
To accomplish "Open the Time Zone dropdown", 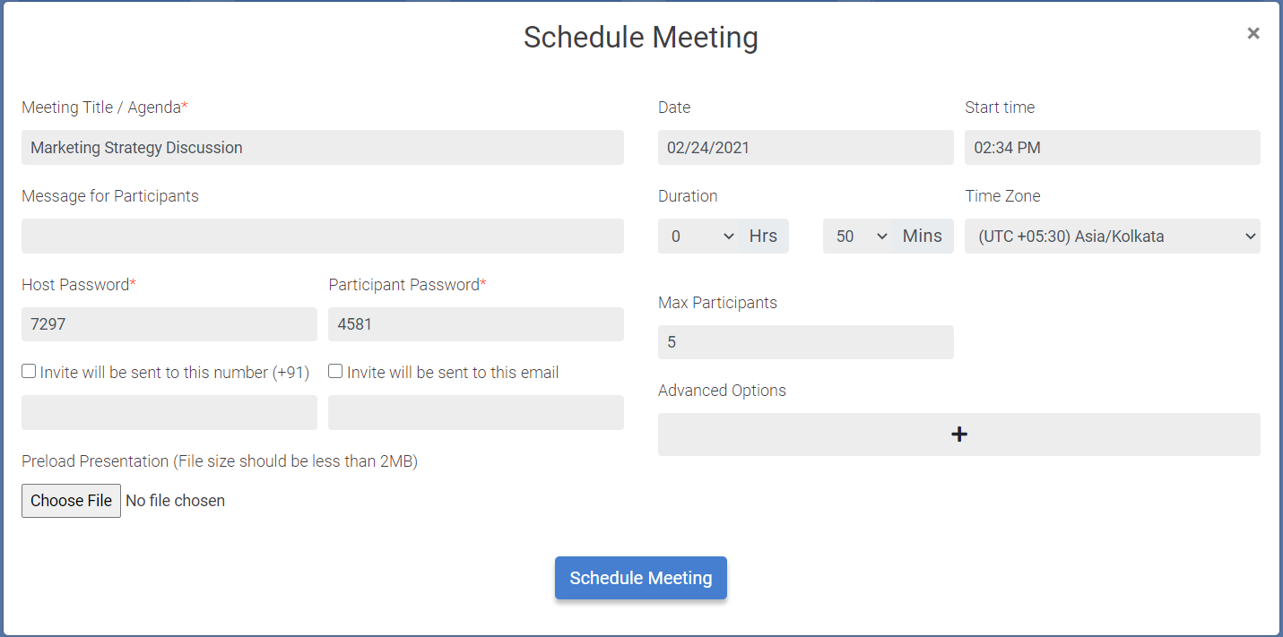I will click(x=1112, y=236).
